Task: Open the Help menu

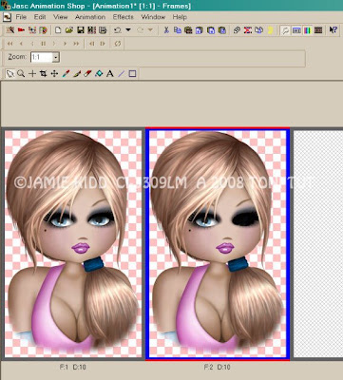Action: click(x=180, y=17)
